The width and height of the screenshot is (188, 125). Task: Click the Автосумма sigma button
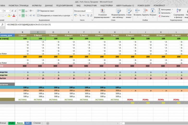tap(164, 9)
